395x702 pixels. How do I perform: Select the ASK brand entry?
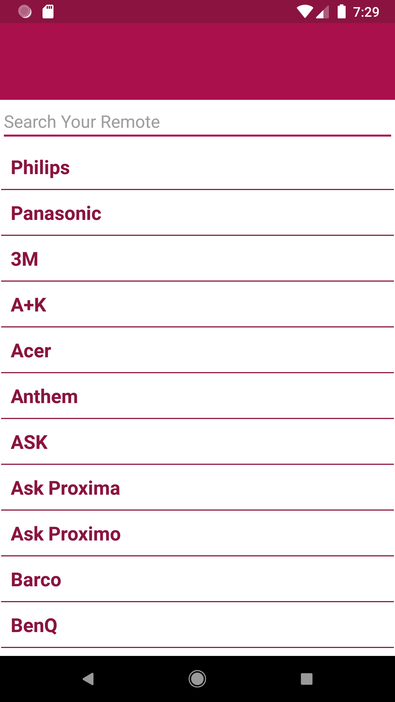tap(198, 442)
